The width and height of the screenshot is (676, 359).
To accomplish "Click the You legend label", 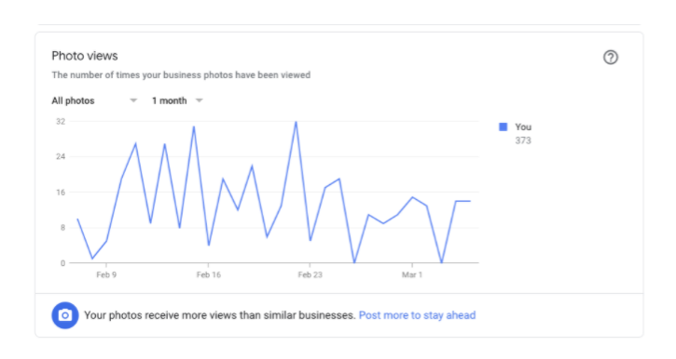I will pyautogui.click(x=523, y=126).
